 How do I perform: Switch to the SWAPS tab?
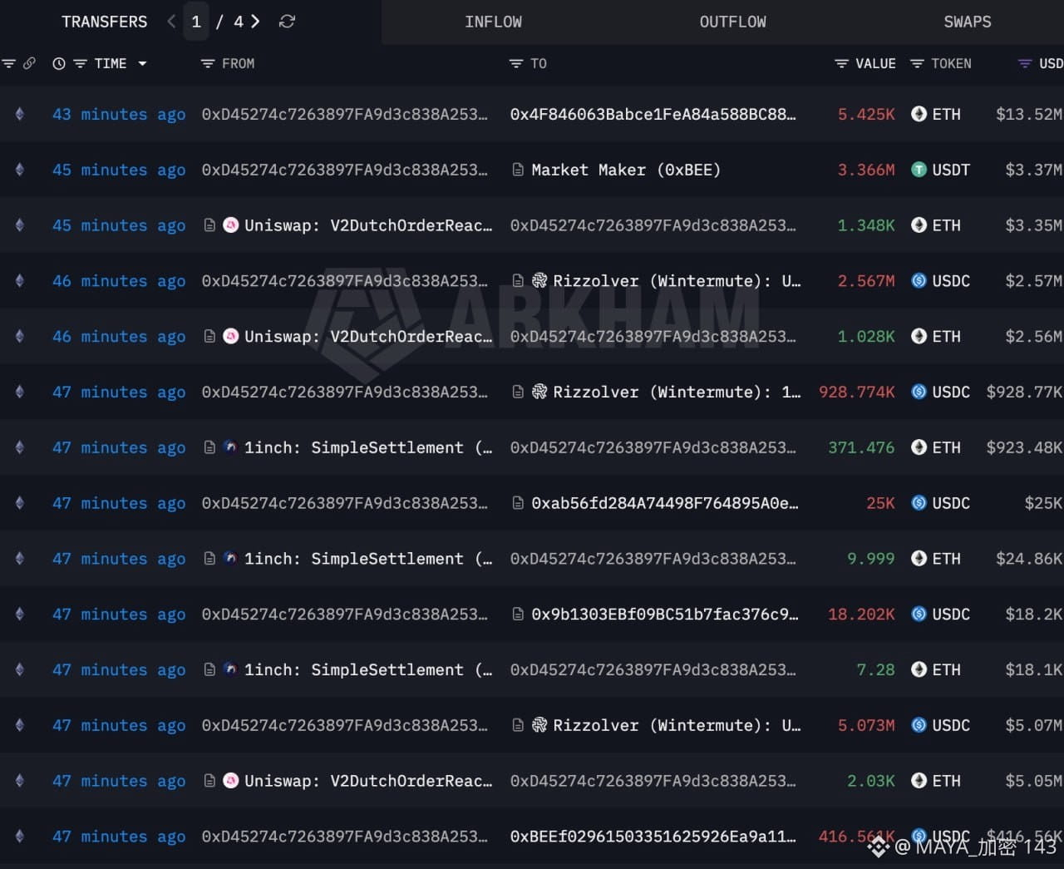point(968,22)
